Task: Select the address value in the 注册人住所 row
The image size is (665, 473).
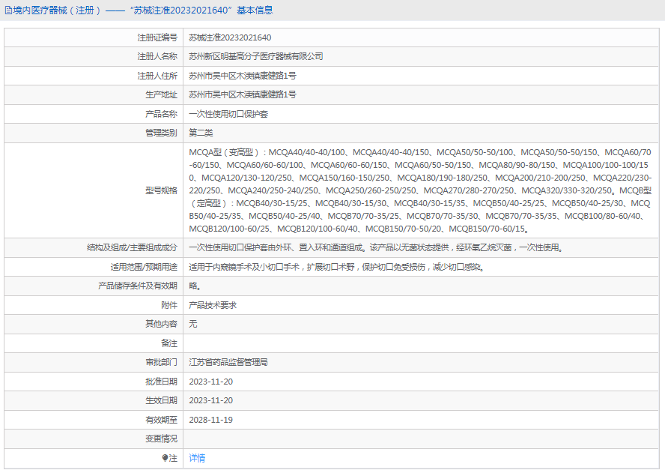Action: [243, 76]
